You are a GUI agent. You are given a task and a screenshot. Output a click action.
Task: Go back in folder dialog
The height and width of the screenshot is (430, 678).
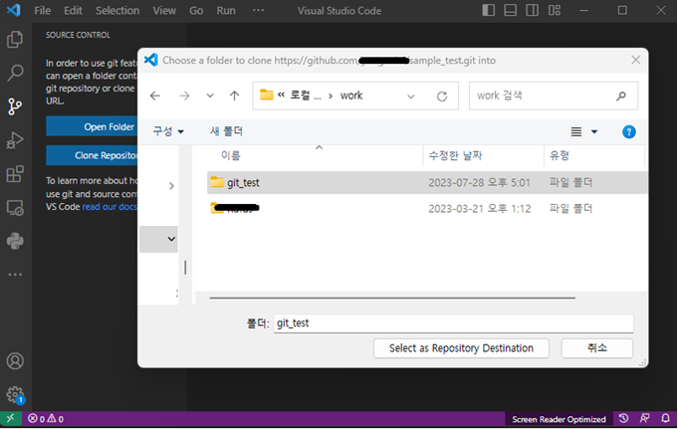point(154,96)
